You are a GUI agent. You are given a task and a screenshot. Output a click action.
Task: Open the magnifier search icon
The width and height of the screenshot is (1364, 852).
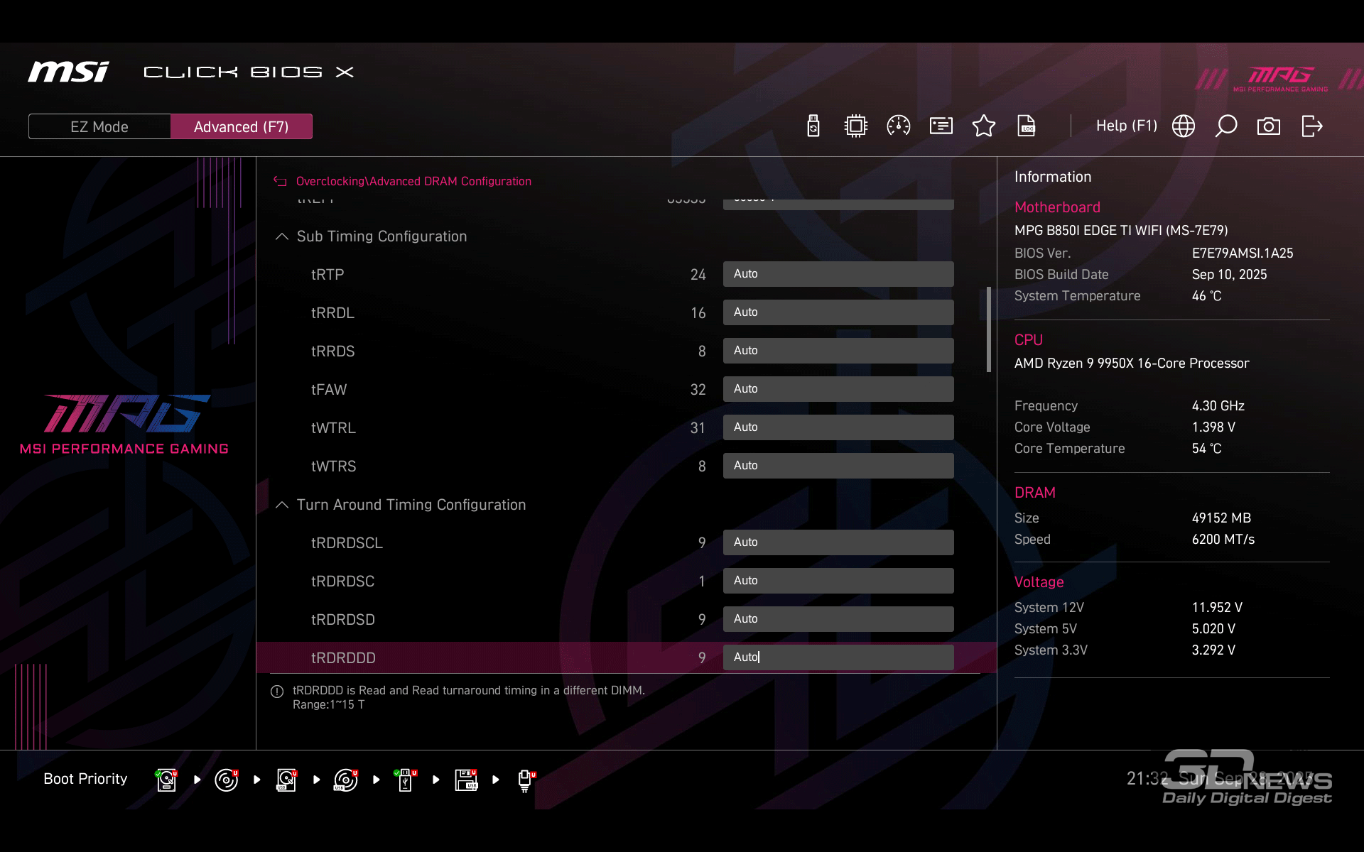(1226, 126)
